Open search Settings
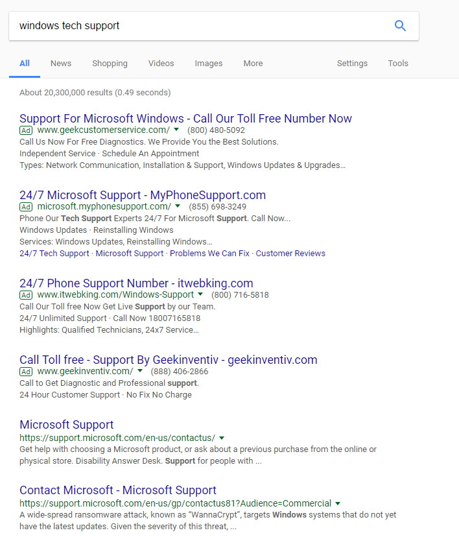 352,64
